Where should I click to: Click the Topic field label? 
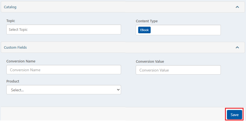click(x=11, y=21)
